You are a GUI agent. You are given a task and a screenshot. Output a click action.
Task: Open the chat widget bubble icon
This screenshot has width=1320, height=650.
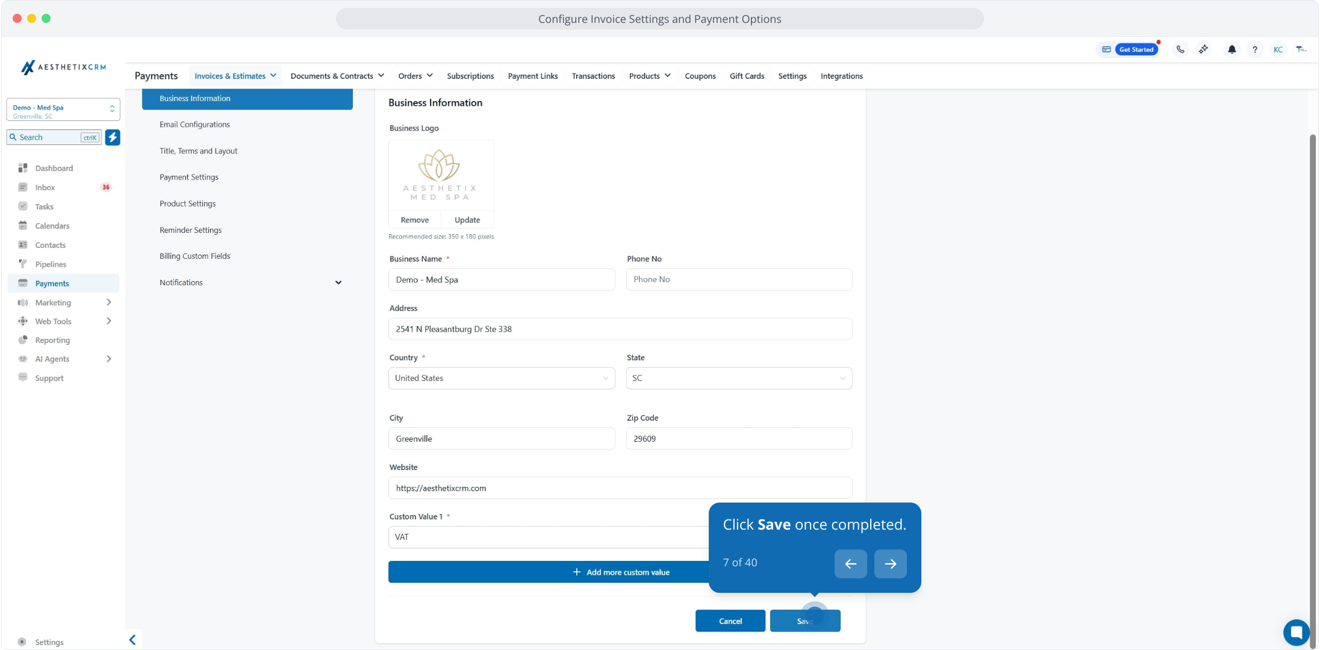[1296, 632]
